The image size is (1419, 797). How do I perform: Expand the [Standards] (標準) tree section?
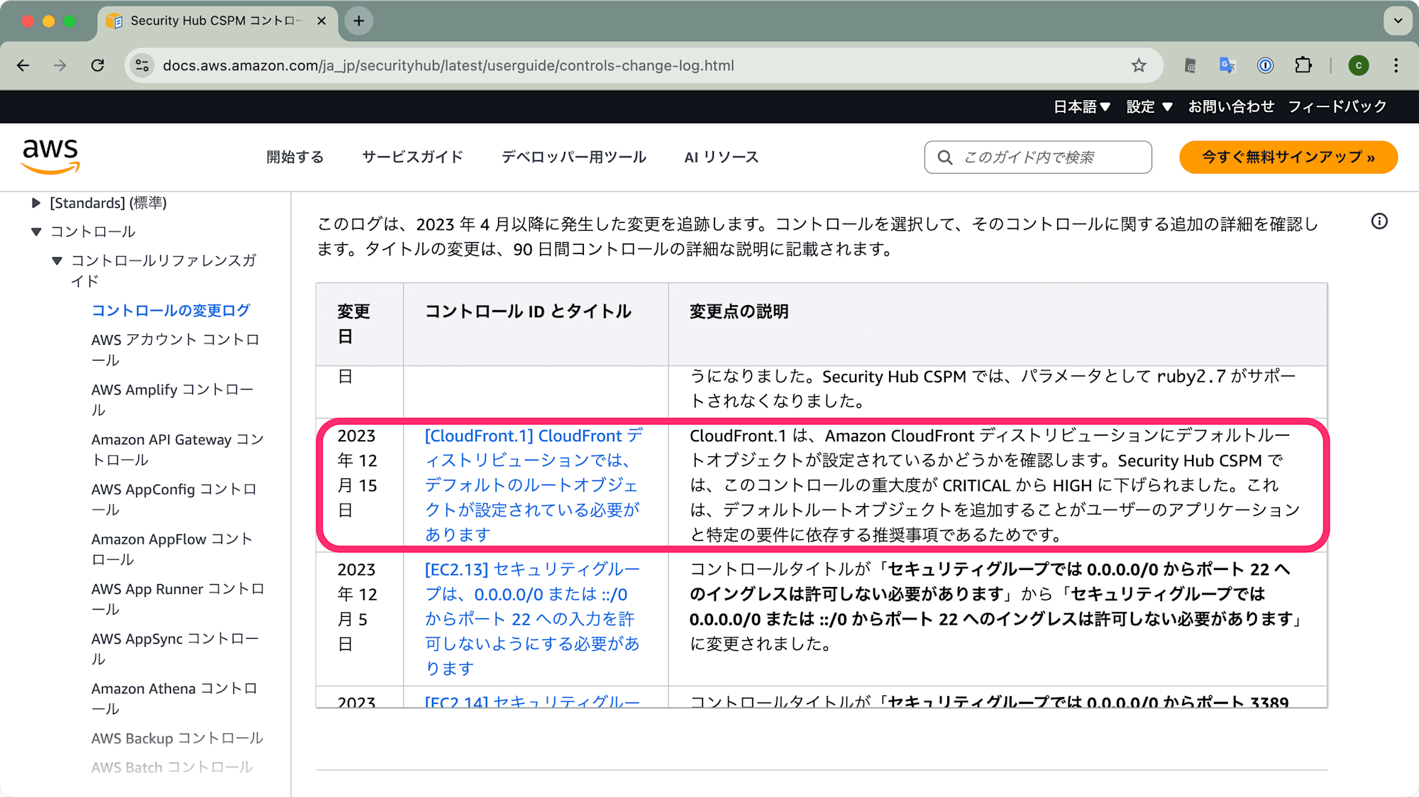click(x=35, y=203)
